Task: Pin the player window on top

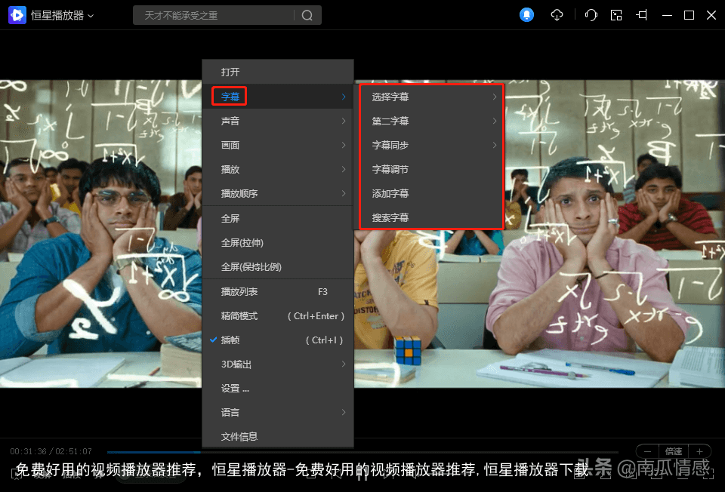Action: point(642,15)
